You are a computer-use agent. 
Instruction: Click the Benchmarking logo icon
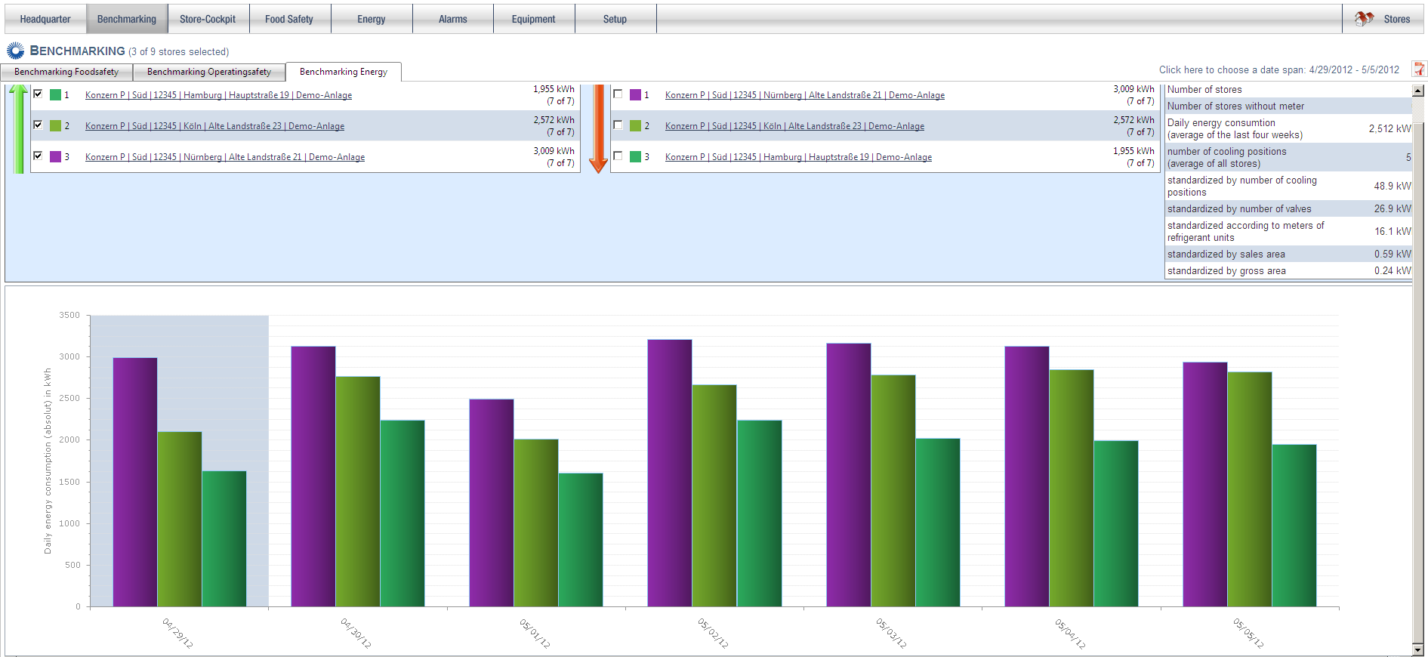15,51
